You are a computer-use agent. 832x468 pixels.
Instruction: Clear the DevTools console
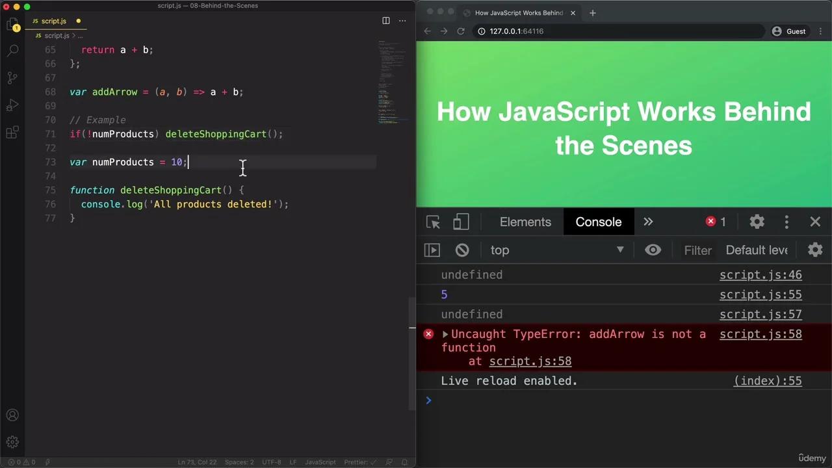click(461, 250)
